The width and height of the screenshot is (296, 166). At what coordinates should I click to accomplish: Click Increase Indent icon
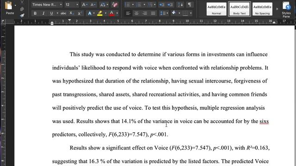170,5
